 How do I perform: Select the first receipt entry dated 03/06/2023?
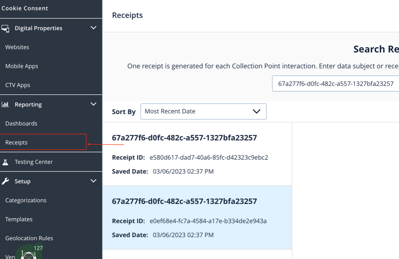[x=197, y=154]
